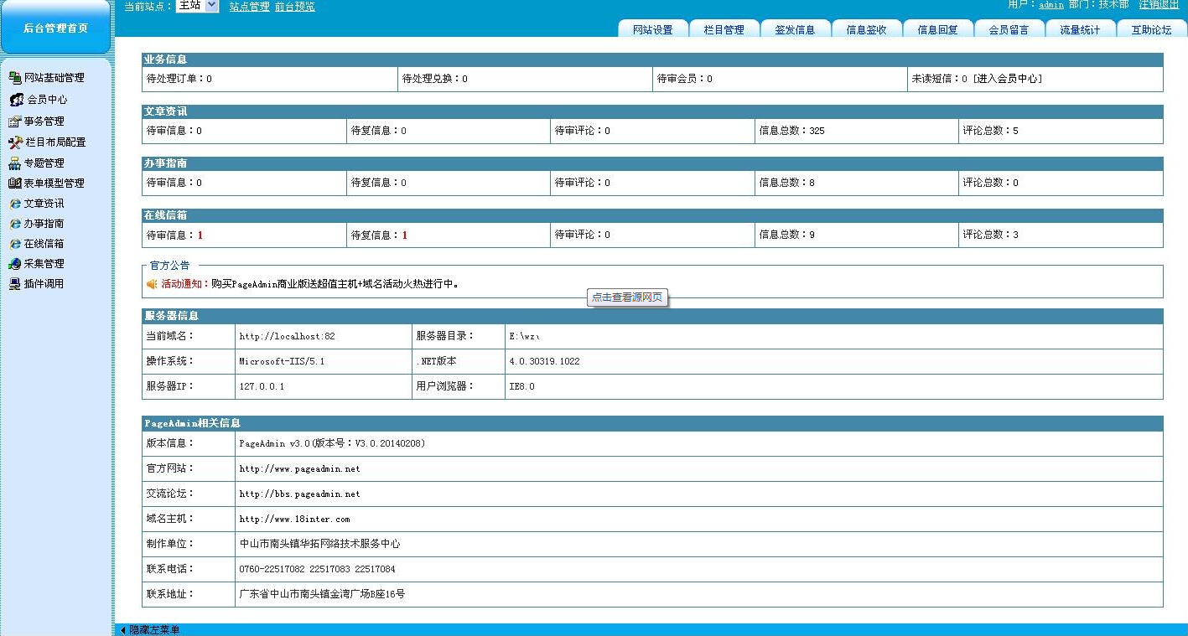Screen dimensions: 1188x636
Task: Click the 办事指南 browser icon
Action: click(14, 224)
